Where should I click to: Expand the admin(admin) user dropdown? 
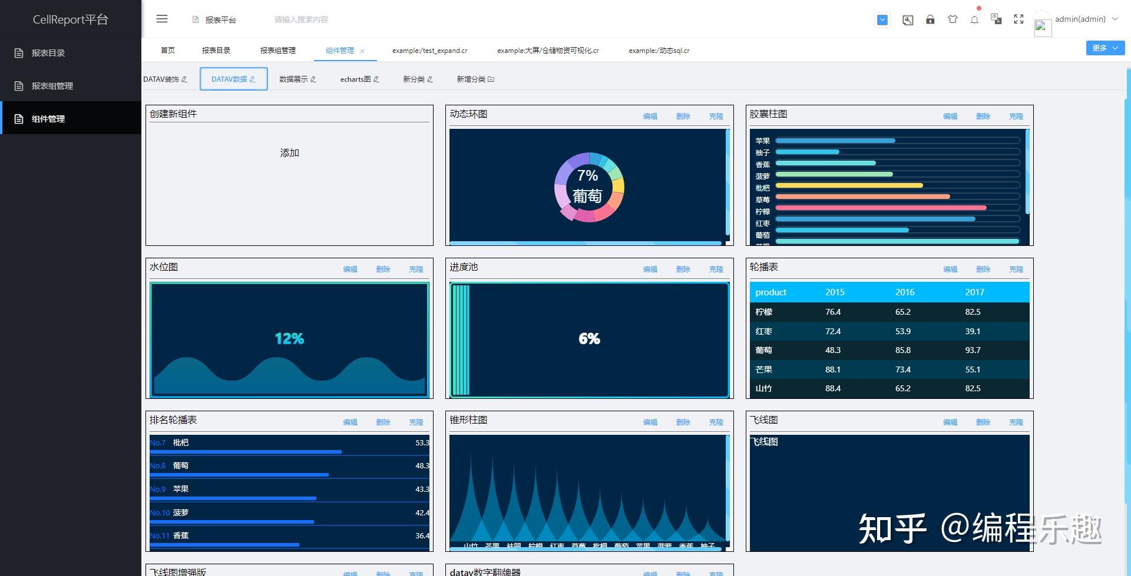[1086, 19]
